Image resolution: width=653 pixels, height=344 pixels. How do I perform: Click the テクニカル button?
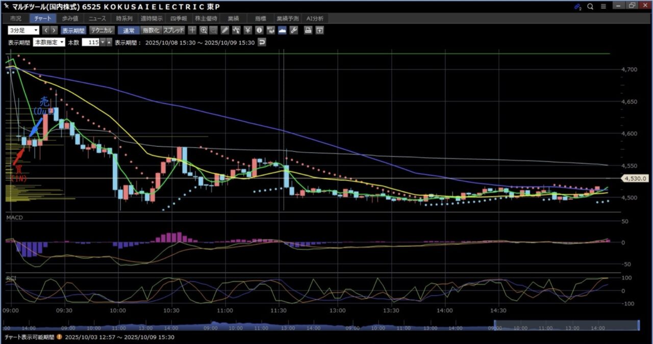101,30
